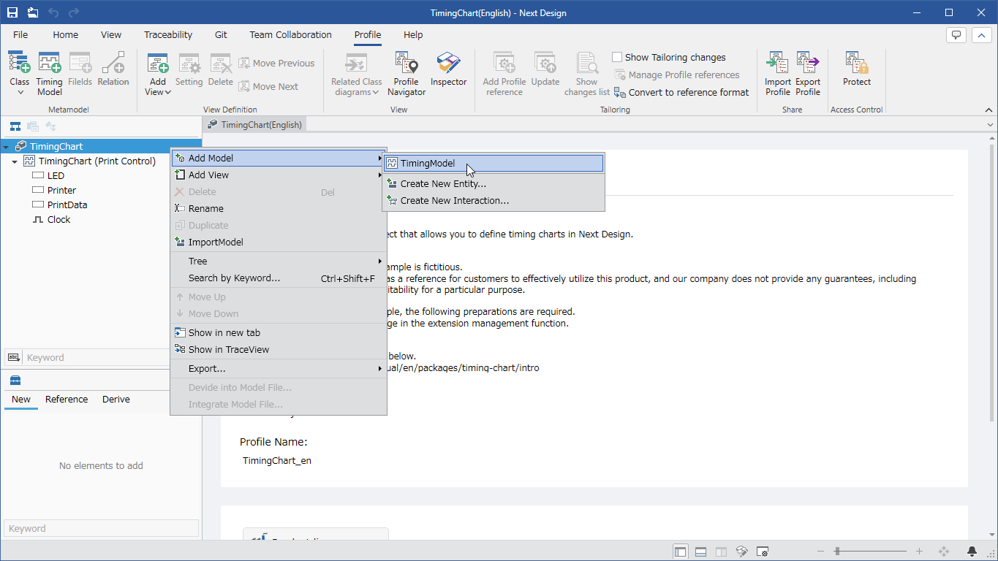Click the feedback speech bubble icon
Image resolution: width=998 pixels, height=561 pixels.
(956, 35)
